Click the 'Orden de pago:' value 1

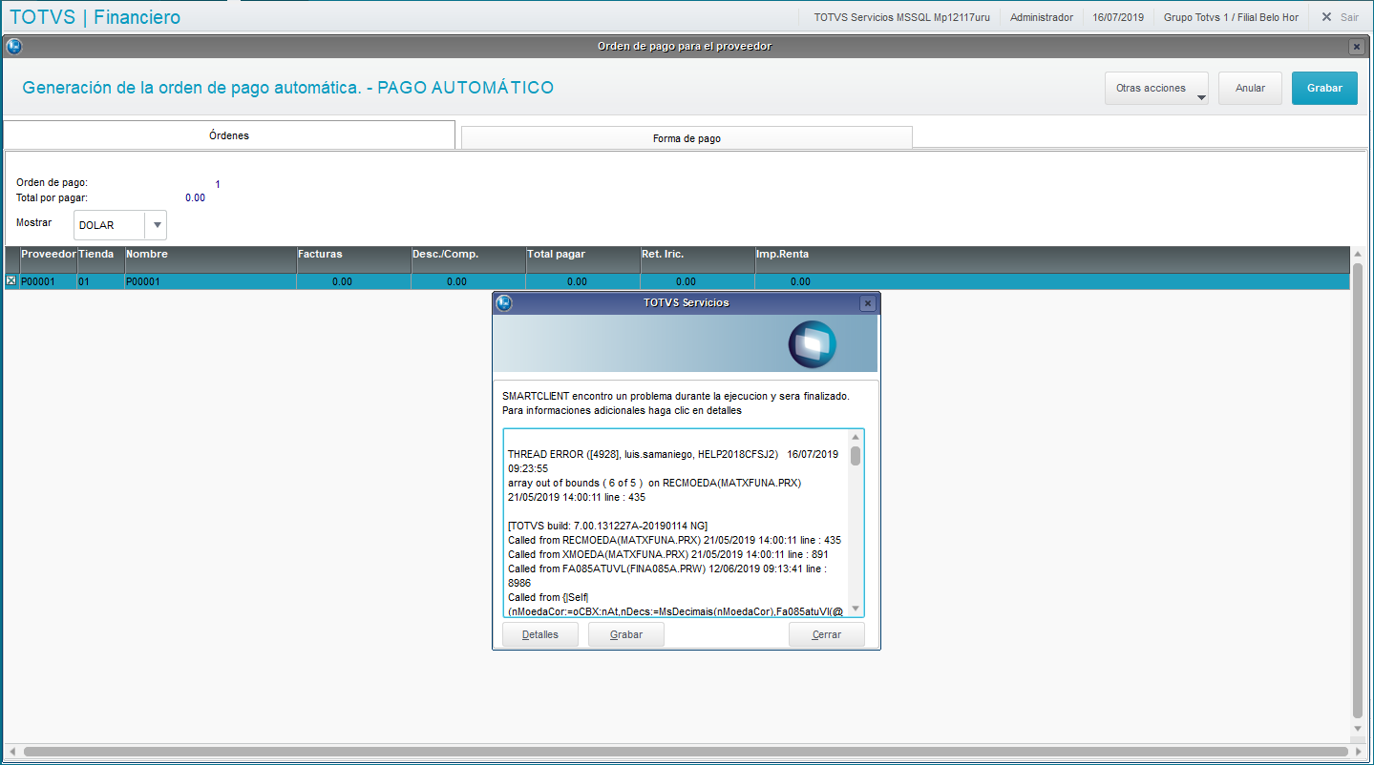pos(217,184)
